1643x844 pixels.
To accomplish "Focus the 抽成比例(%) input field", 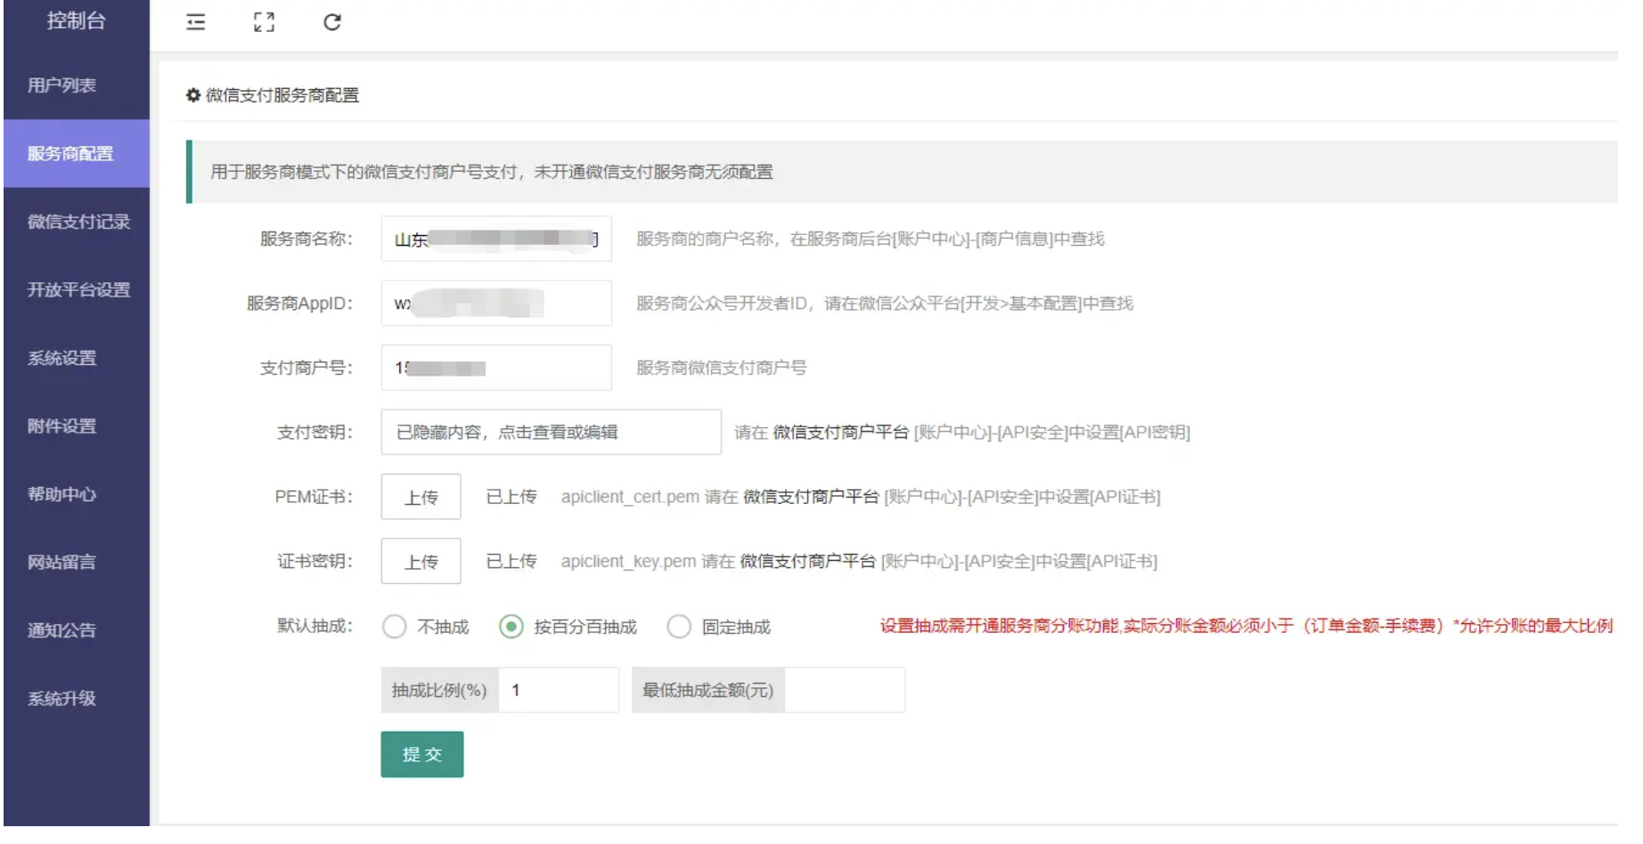I will tap(559, 690).
